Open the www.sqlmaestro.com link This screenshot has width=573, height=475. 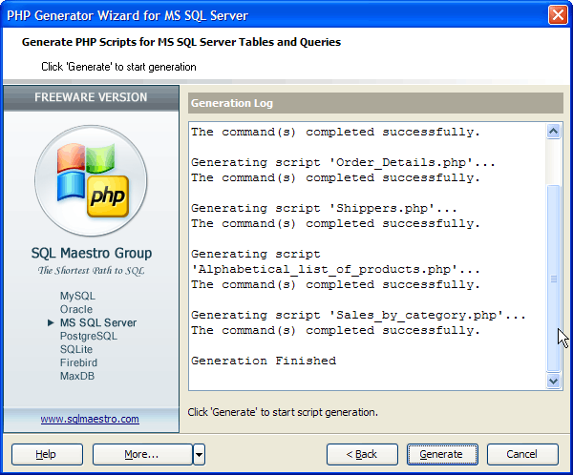(90, 419)
